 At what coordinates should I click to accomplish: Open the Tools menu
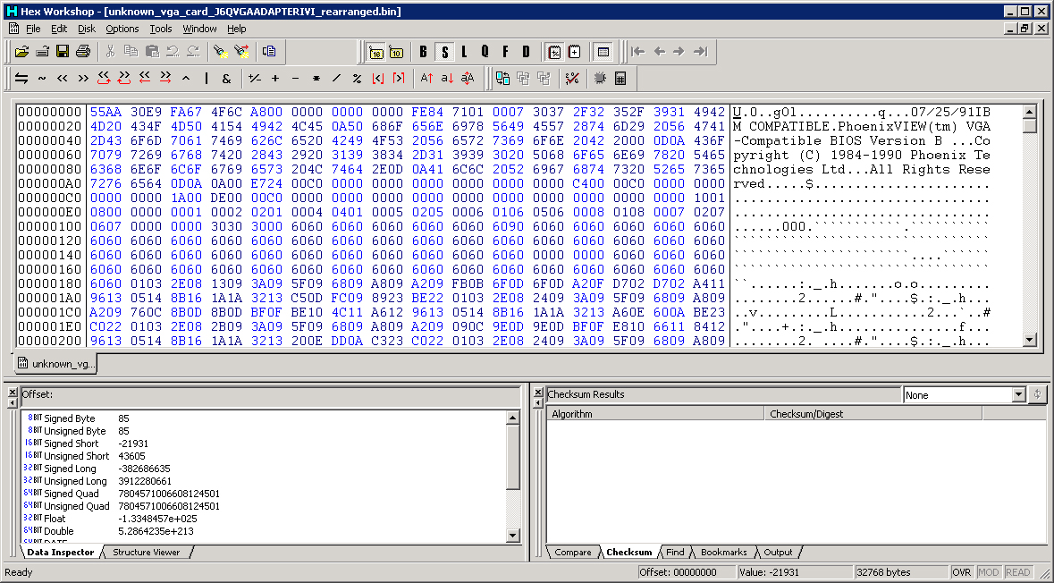(161, 29)
